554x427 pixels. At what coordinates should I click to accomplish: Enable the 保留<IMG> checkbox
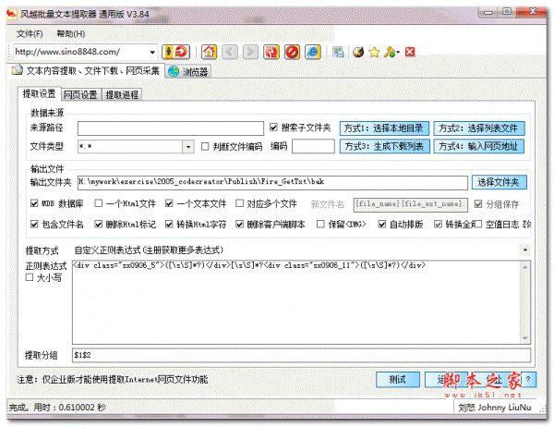pyautogui.click(x=320, y=225)
